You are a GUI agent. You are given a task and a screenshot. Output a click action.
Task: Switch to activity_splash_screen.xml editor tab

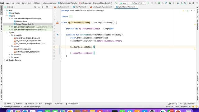click(x=102, y=7)
